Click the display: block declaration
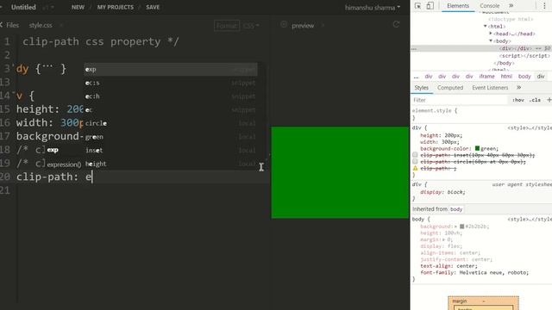Viewport: 552px width, 310px height. tap(442, 192)
